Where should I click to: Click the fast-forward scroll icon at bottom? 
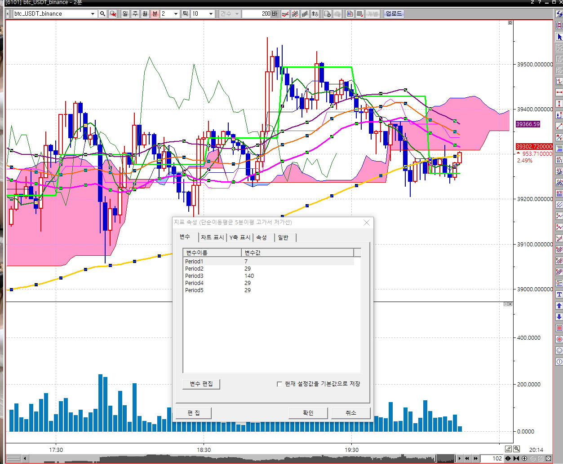pyautogui.click(x=474, y=458)
